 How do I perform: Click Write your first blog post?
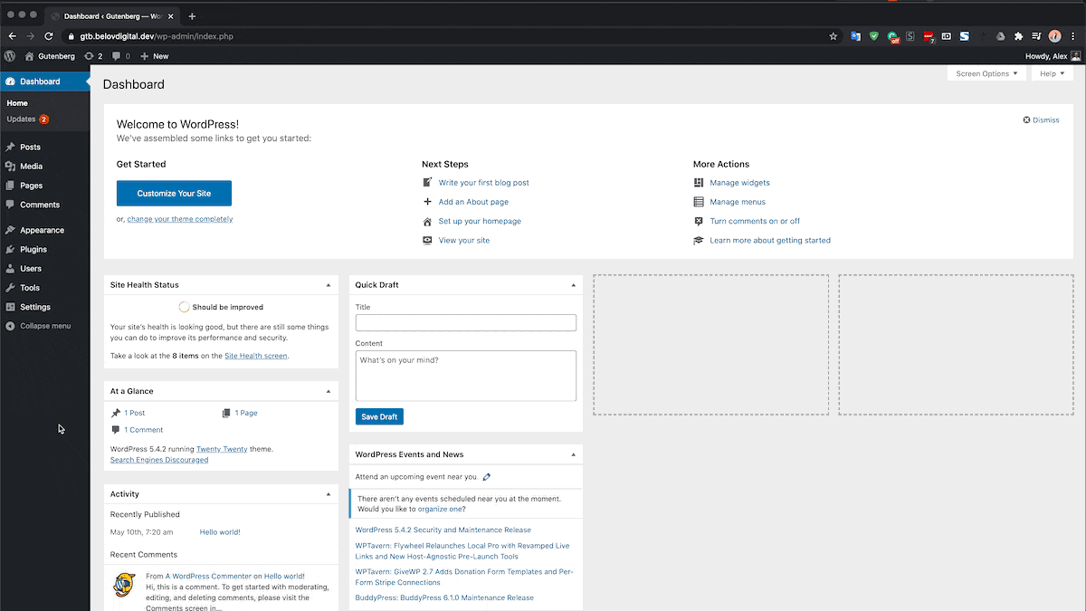pos(483,183)
